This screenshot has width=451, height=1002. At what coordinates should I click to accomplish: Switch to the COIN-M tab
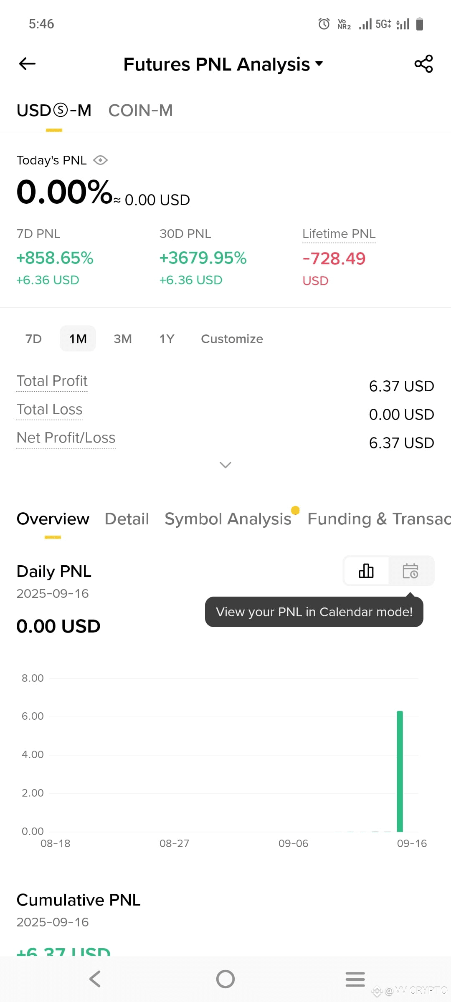[140, 111]
